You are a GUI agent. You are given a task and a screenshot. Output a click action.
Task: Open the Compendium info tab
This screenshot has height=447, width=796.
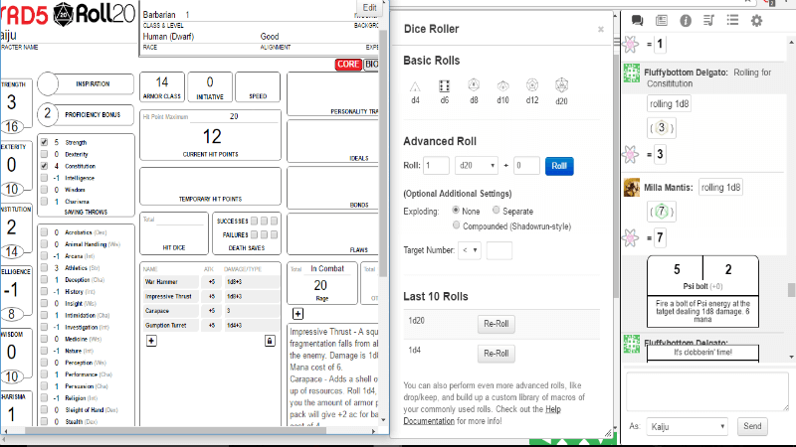[x=686, y=20]
